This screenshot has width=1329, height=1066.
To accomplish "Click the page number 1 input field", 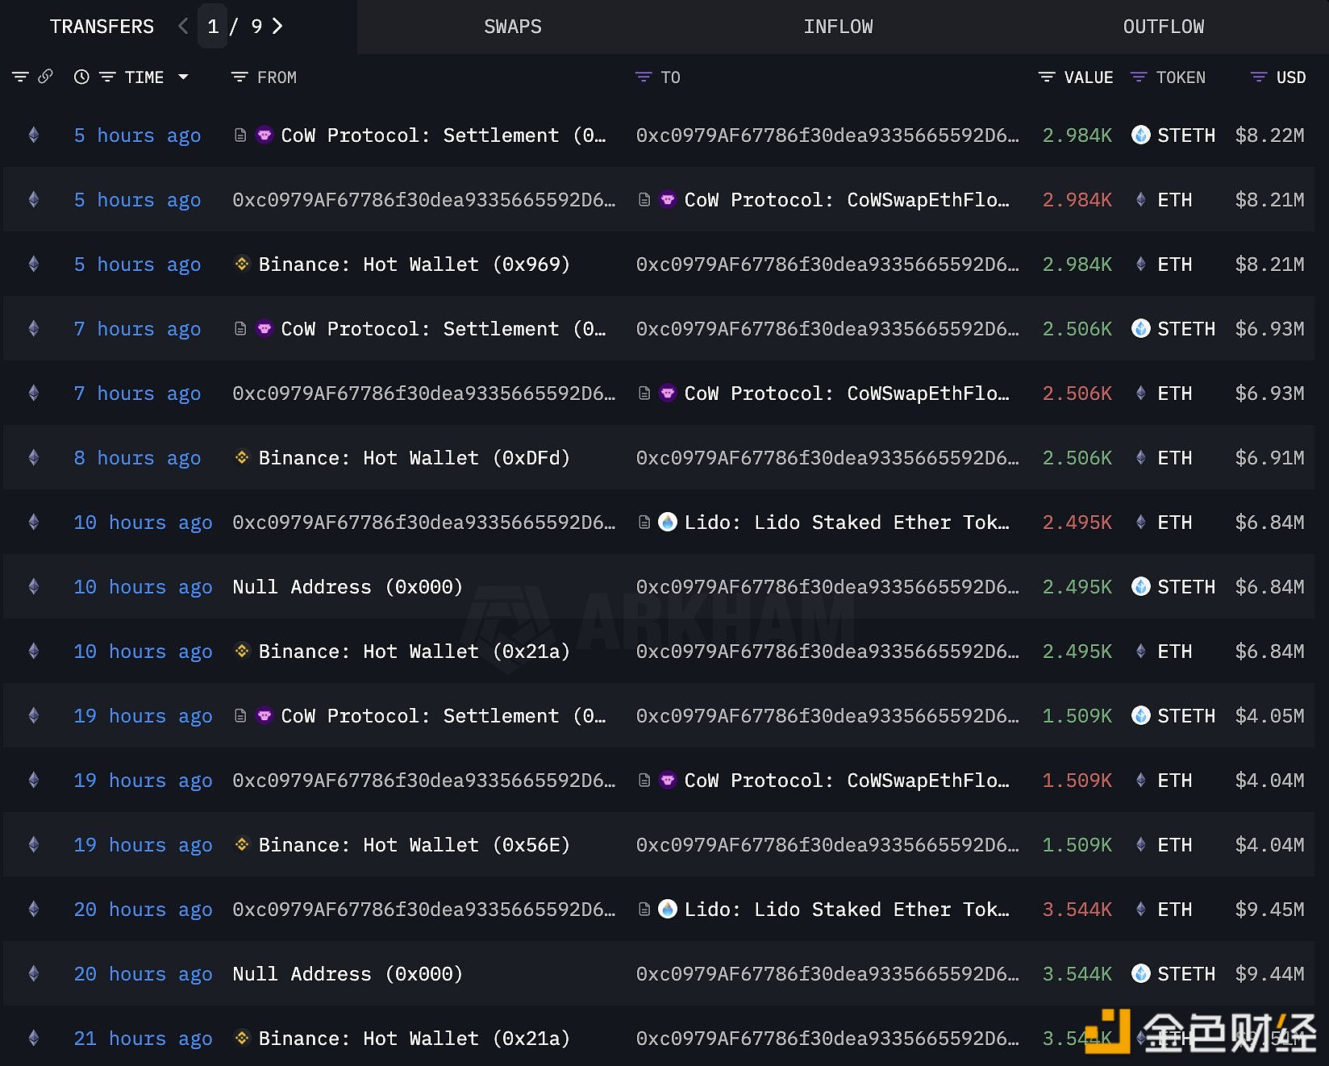I will tap(213, 27).
